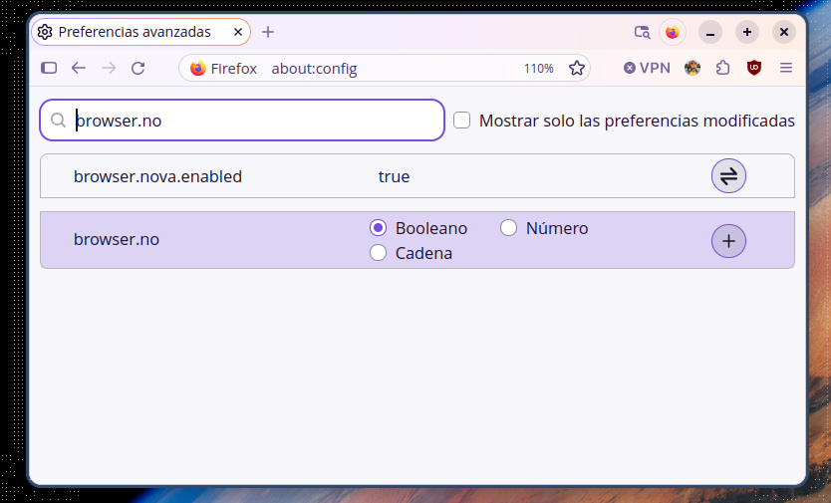Toggle the browser.nova.enabled value
Image resolution: width=831 pixels, height=503 pixels.
[728, 176]
